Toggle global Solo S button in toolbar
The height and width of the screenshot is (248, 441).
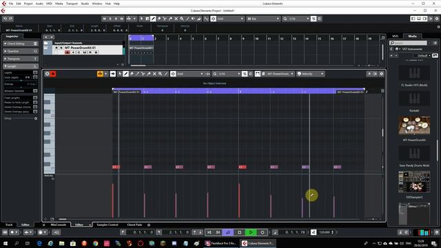[110, 19]
